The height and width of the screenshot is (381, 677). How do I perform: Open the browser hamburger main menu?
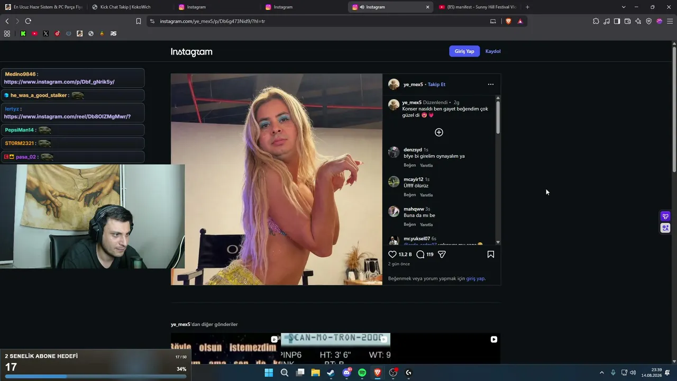(x=670, y=21)
